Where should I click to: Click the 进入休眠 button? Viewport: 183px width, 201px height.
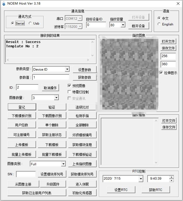click(x=82, y=184)
